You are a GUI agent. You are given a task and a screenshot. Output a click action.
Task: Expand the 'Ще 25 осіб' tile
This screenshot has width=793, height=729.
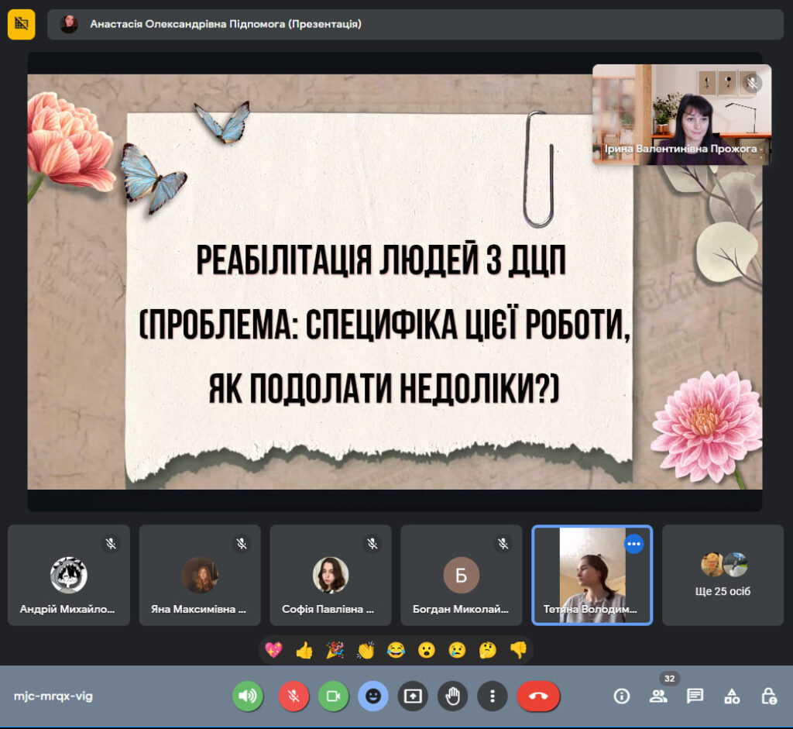click(723, 575)
